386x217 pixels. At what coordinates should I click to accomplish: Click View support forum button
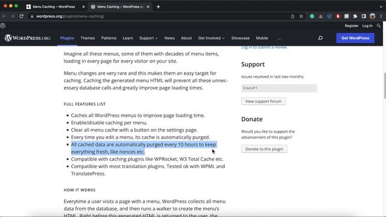tap(263, 101)
